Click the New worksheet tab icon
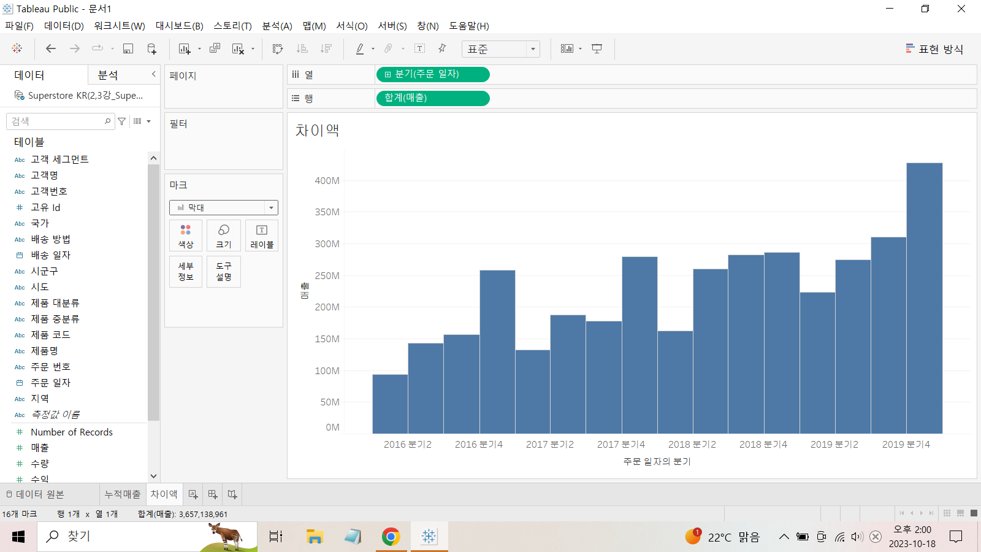The width and height of the screenshot is (981, 552). (x=193, y=494)
